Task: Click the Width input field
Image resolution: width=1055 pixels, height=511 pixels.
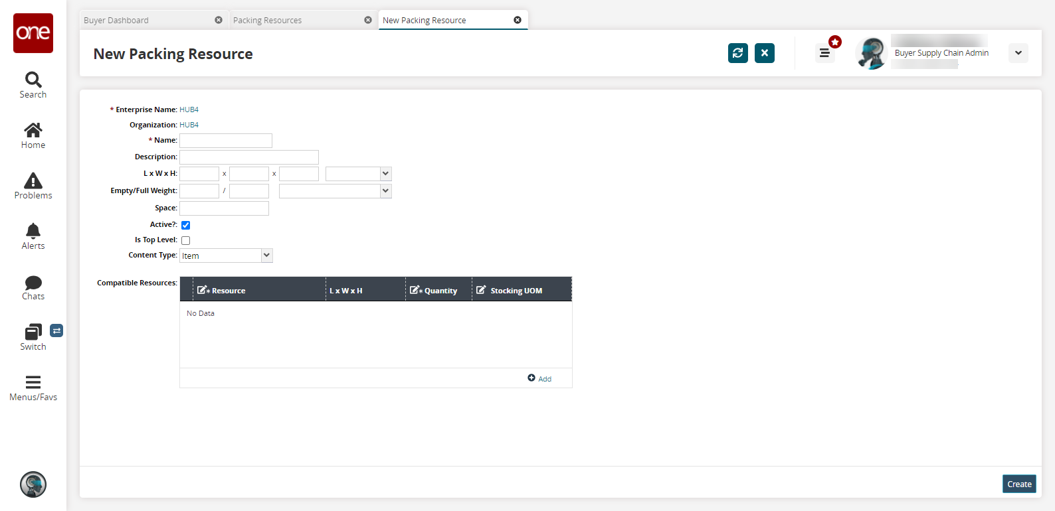Action: (x=249, y=174)
